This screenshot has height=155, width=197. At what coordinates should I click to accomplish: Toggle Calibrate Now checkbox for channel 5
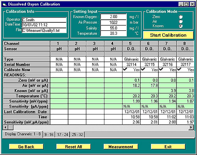click(x=125, y=69)
